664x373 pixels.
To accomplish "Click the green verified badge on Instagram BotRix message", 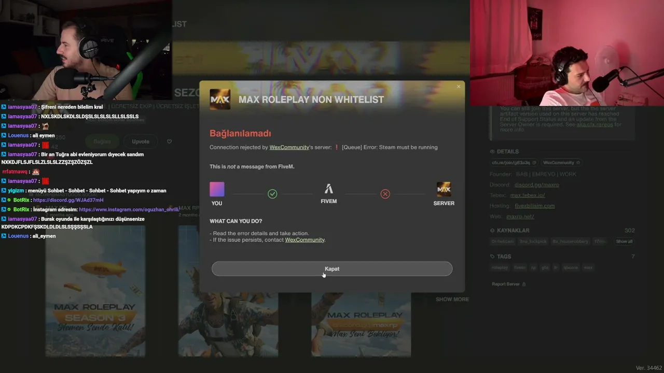I will [9, 209].
